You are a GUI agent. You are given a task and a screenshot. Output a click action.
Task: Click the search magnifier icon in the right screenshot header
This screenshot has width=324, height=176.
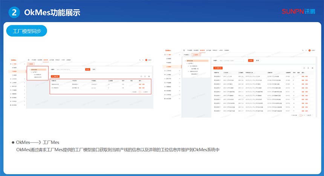pos(302,50)
